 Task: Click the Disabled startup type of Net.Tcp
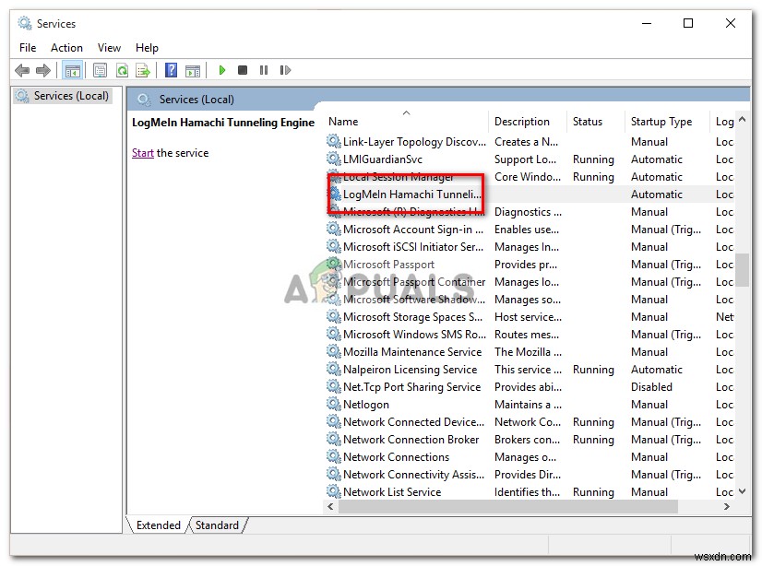pos(651,387)
